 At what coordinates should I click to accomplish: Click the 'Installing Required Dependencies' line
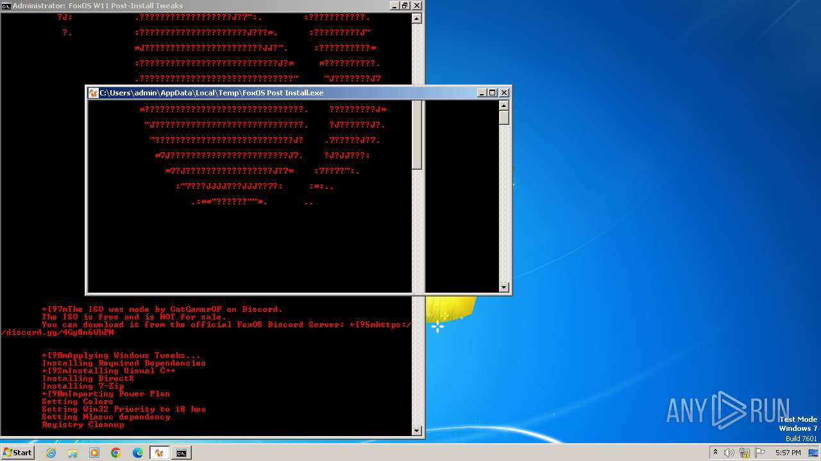click(x=124, y=363)
